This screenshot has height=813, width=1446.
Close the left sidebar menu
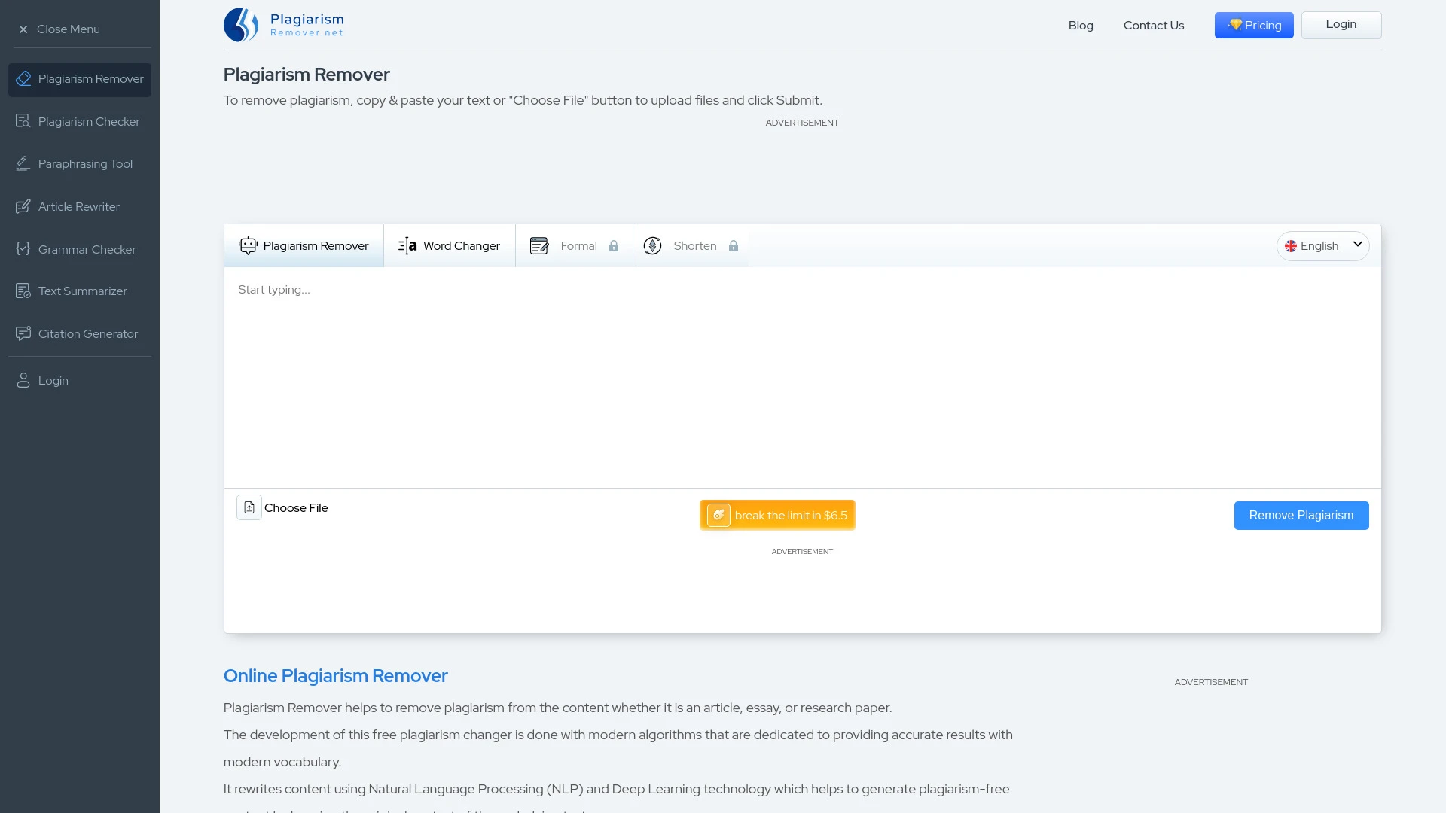(59, 29)
